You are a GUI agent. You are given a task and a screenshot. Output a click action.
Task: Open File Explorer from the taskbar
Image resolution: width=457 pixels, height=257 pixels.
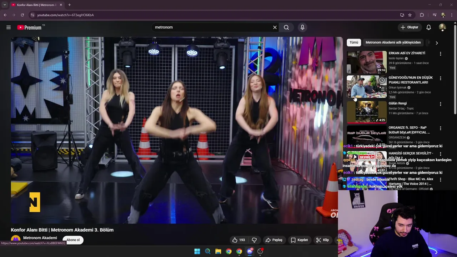point(218,251)
